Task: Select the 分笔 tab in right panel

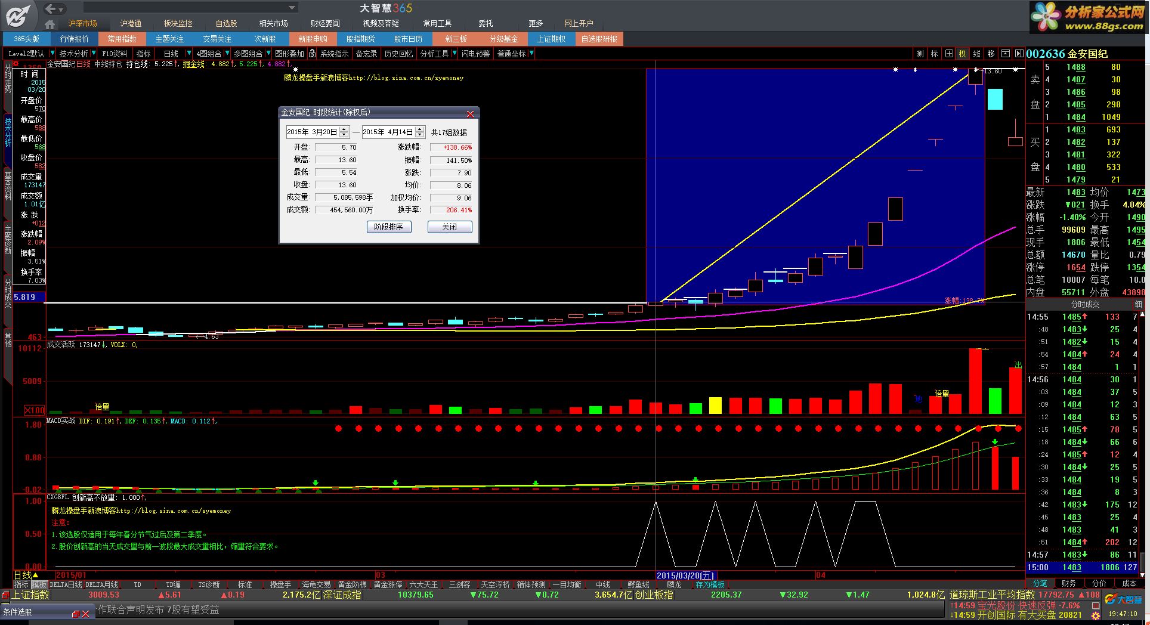Action: [1040, 583]
